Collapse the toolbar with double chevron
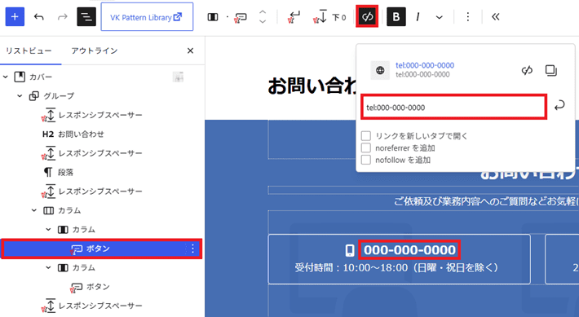The width and height of the screenshot is (579, 317). (496, 16)
